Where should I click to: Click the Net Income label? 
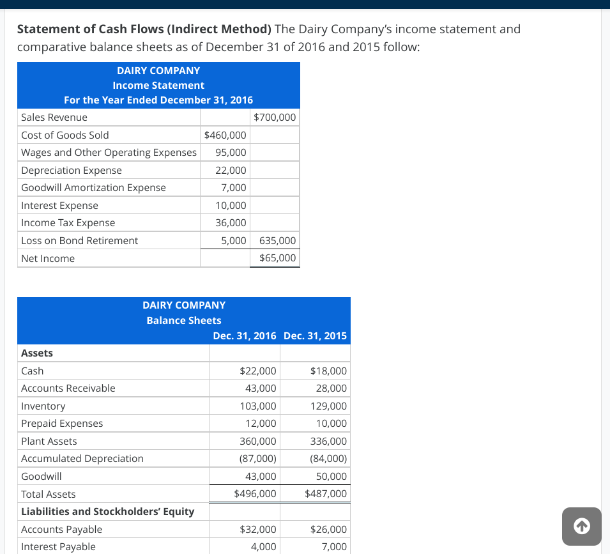click(48, 258)
